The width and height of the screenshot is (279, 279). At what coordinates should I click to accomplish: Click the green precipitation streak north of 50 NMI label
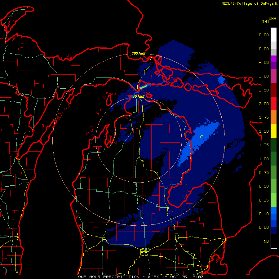pos(144,87)
